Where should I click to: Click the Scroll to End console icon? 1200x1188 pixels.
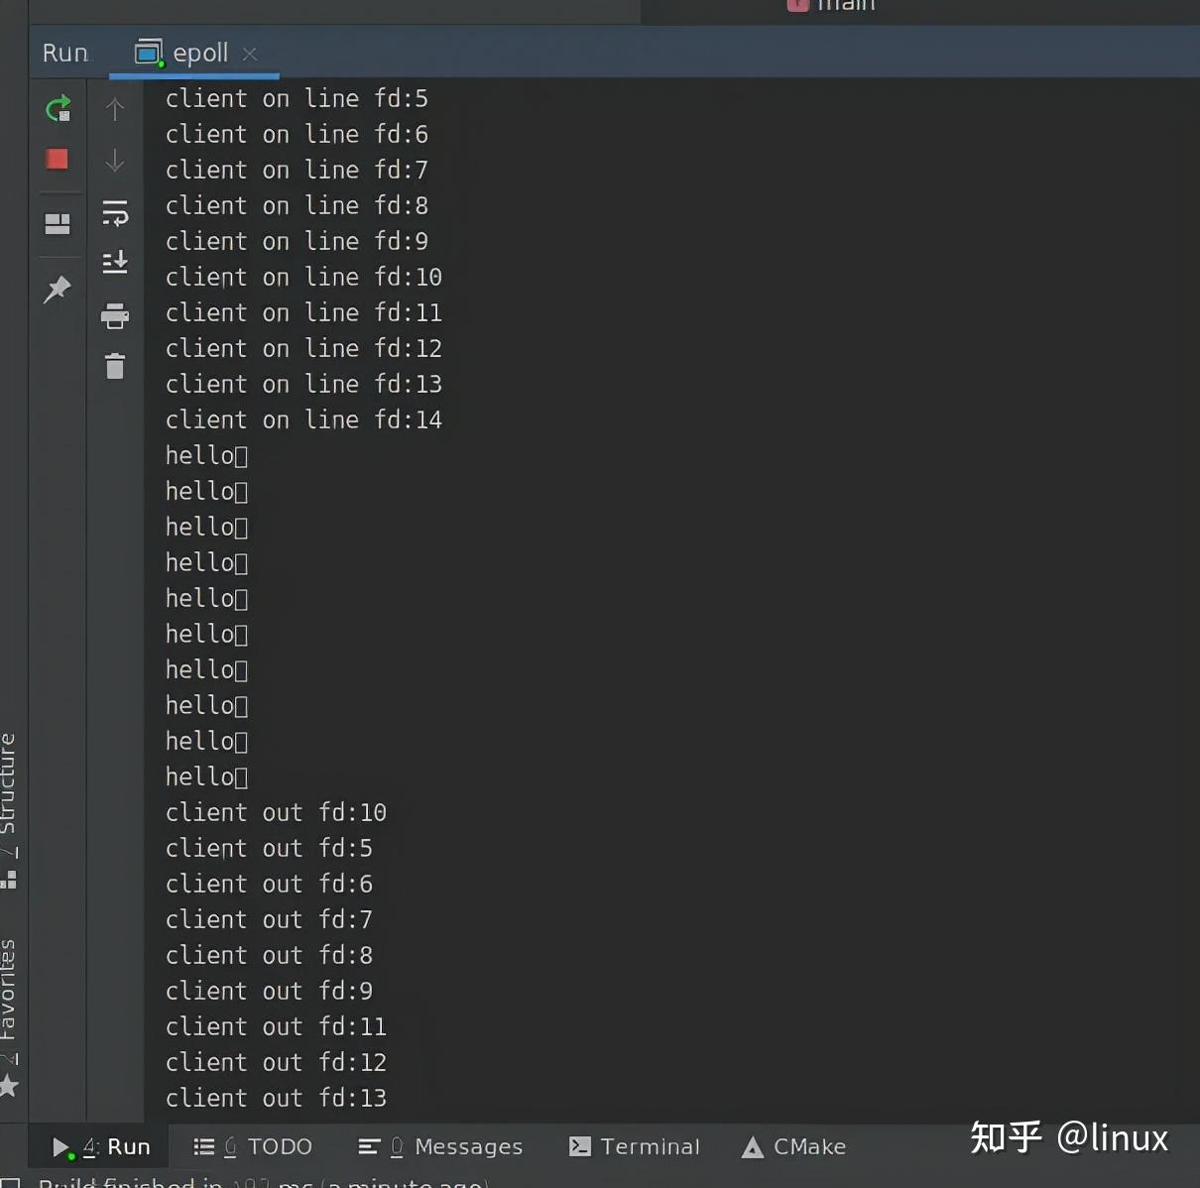coord(115,262)
